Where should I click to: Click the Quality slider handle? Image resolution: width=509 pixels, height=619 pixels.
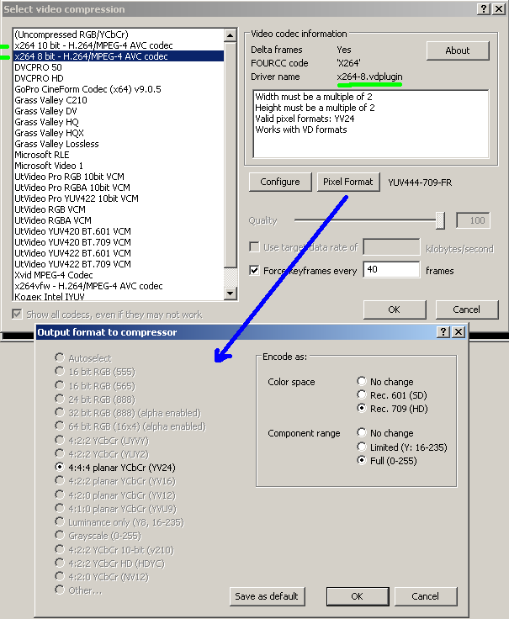point(440,220)
